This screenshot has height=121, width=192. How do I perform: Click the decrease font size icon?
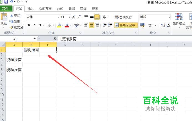(79, 17)
